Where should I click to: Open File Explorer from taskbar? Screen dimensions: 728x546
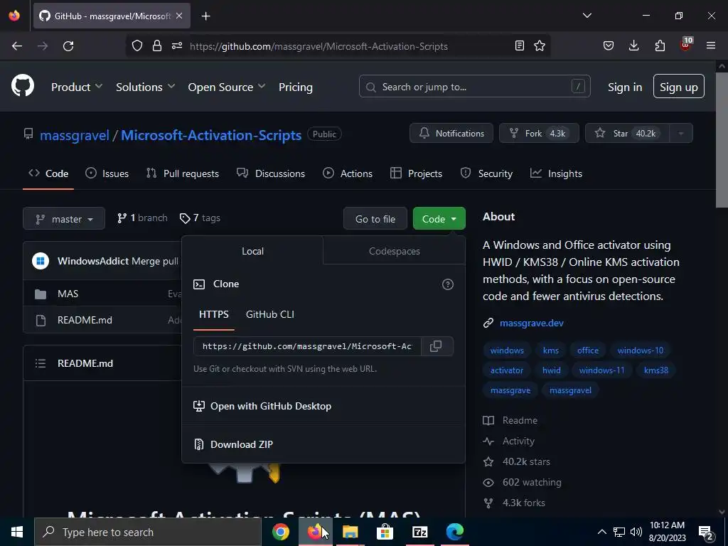pos(350,532)
